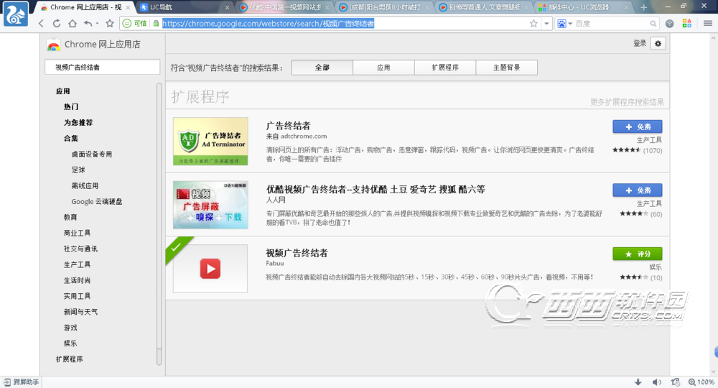Add 广告终结者 with 免费 button
This screenshot has height=388, width=718.
pos(638,126)
